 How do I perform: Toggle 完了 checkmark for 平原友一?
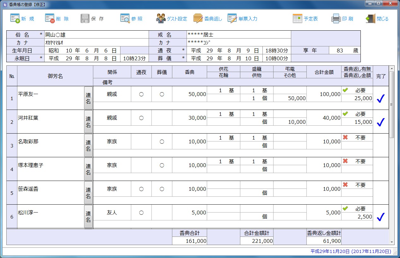380,99
